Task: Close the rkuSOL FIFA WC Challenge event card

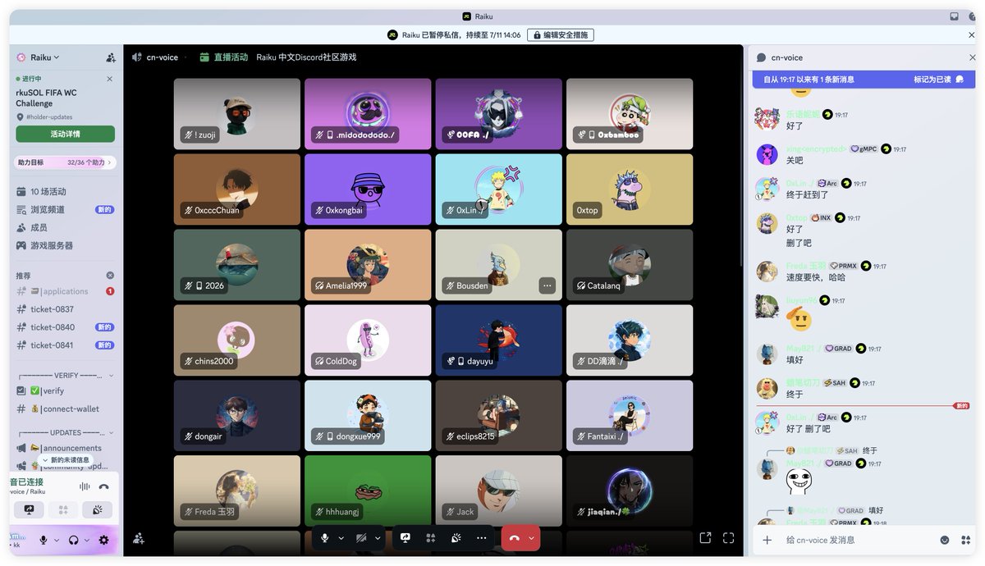Action: coord(110,79)
